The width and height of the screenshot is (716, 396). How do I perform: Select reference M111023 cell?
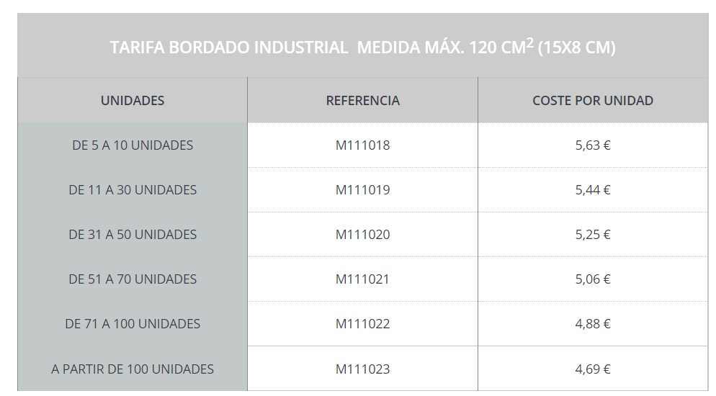(362, 369)
